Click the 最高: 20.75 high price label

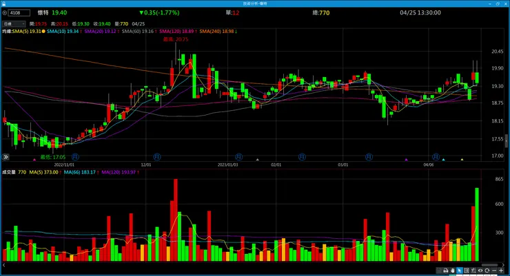(176, 39)
